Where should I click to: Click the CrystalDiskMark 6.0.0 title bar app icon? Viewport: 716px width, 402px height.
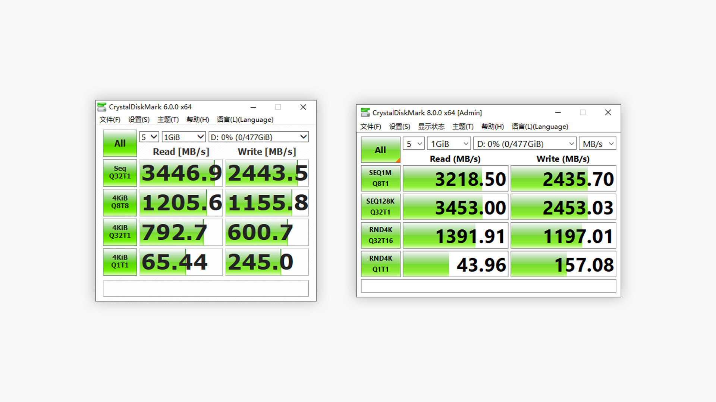pos(102,107)
